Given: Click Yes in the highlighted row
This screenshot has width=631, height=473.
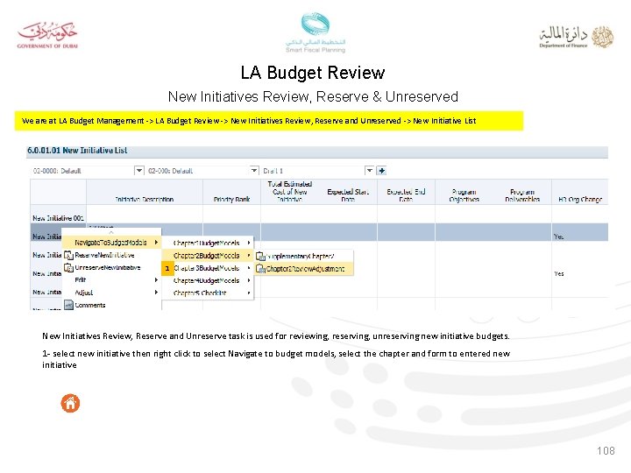Looking at the screenshot, I should 558,236.
